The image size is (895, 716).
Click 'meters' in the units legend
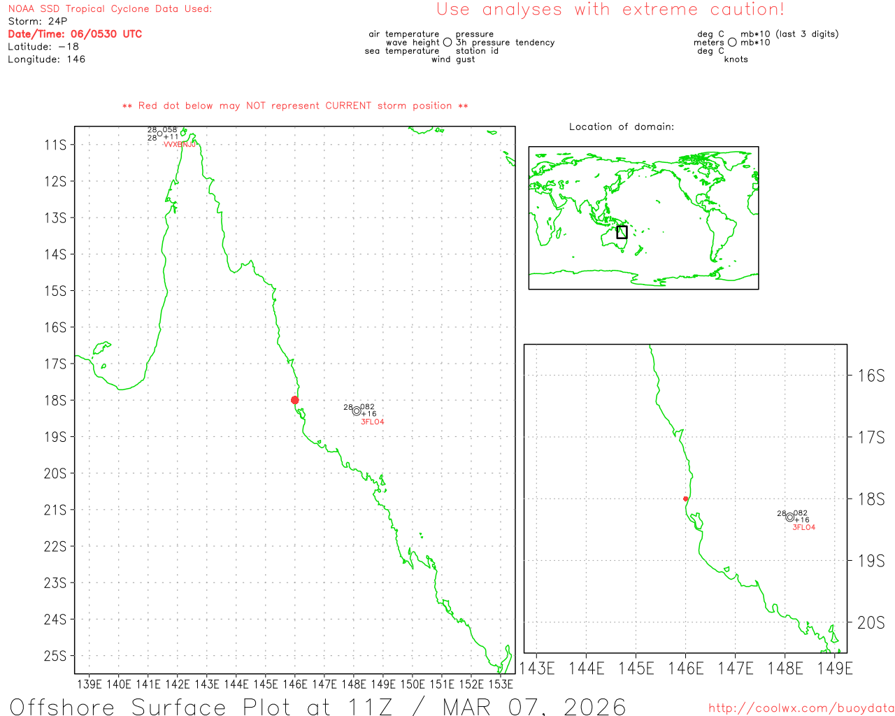click(x=709, y=43)
